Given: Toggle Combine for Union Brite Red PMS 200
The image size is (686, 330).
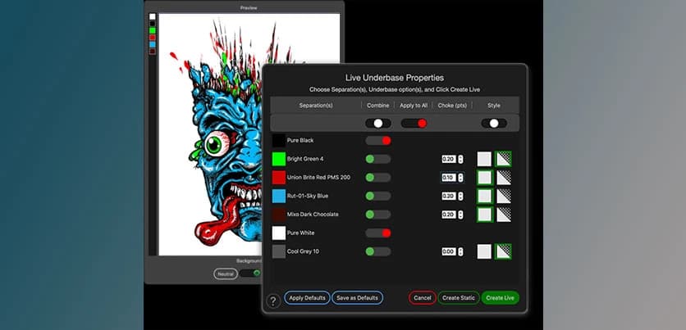Looking at the screenshot, I should (378, 177).
